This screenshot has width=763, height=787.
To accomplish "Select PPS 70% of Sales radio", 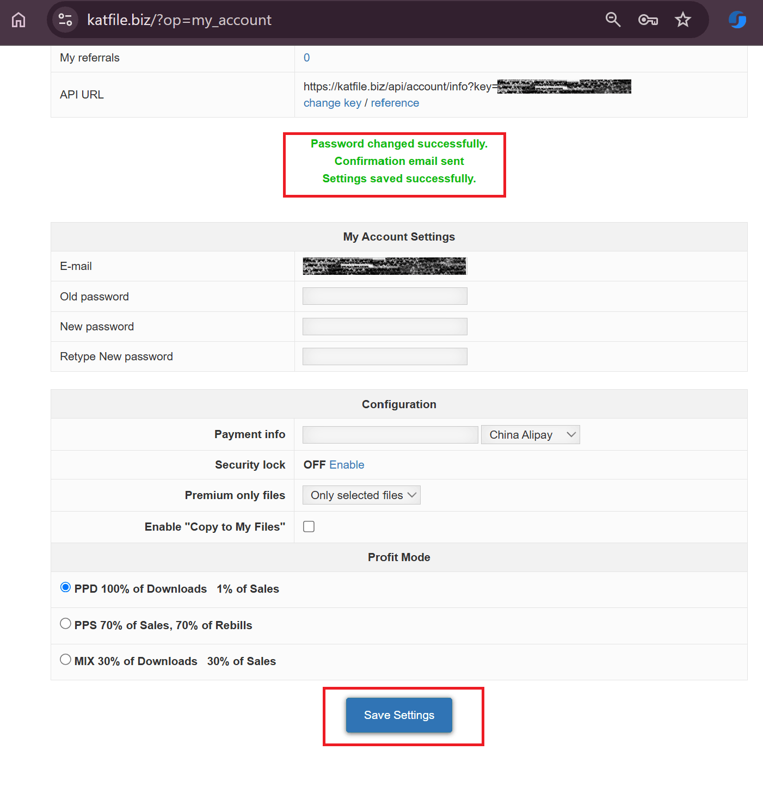I will click(x=65, y=624).
